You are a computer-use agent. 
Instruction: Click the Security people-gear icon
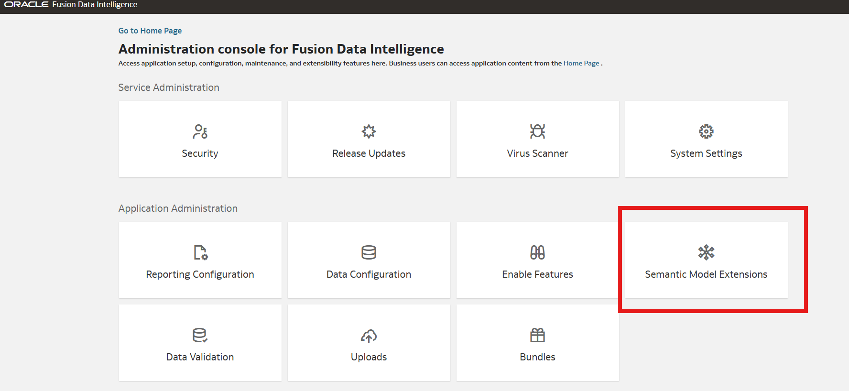pyautogui.click(x=200, y=131)
